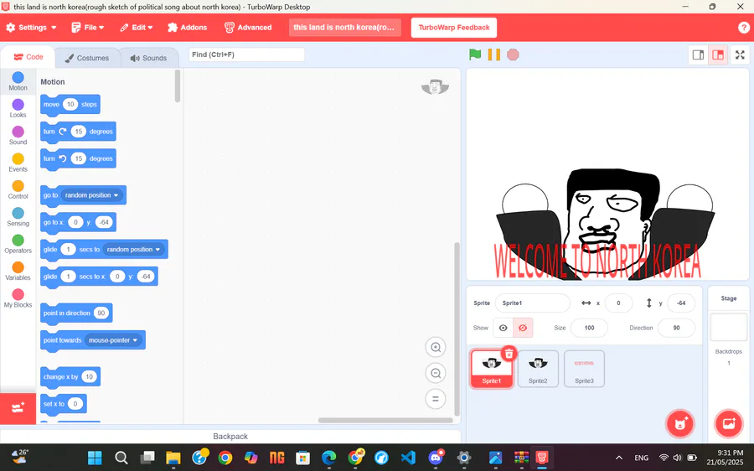Viewport: 754px width, 471px height.
Task: Click the Find (Ctrl+F) search box
Action: 246,54
